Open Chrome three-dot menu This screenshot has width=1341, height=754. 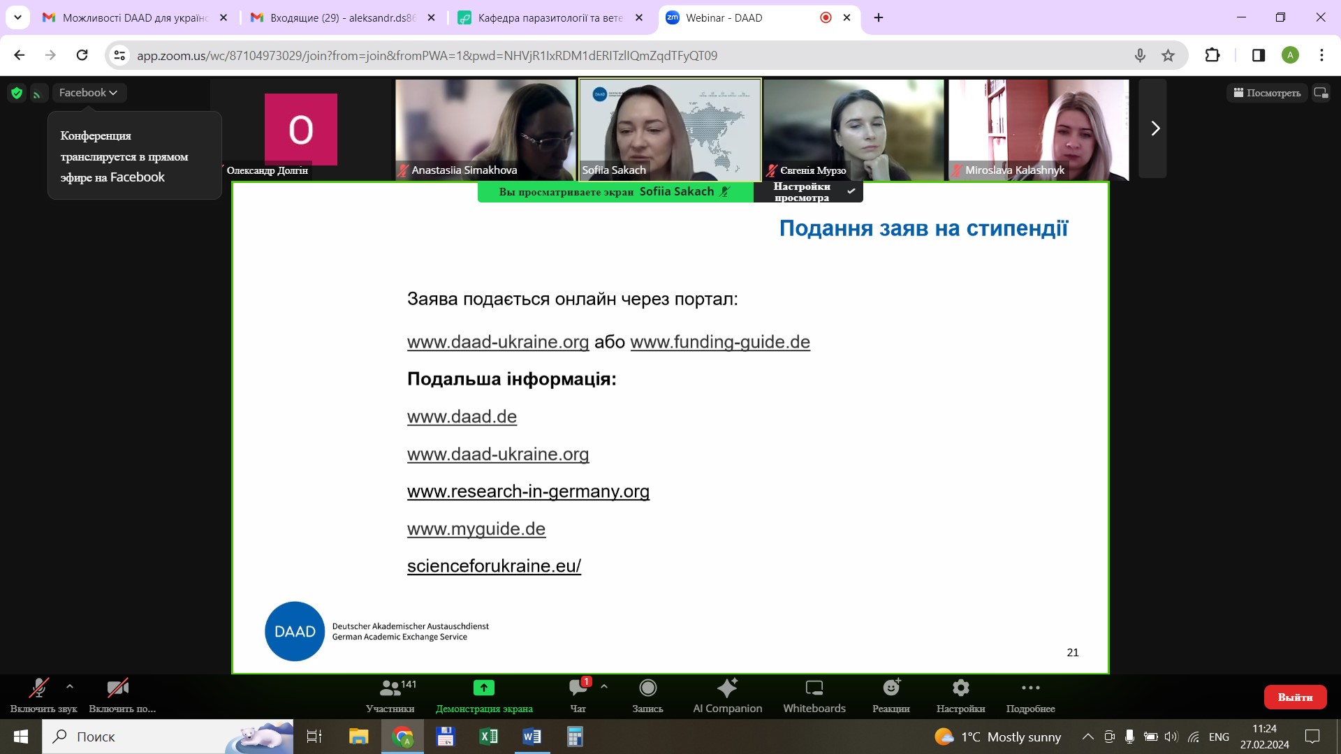click(x=1321, y=55)
